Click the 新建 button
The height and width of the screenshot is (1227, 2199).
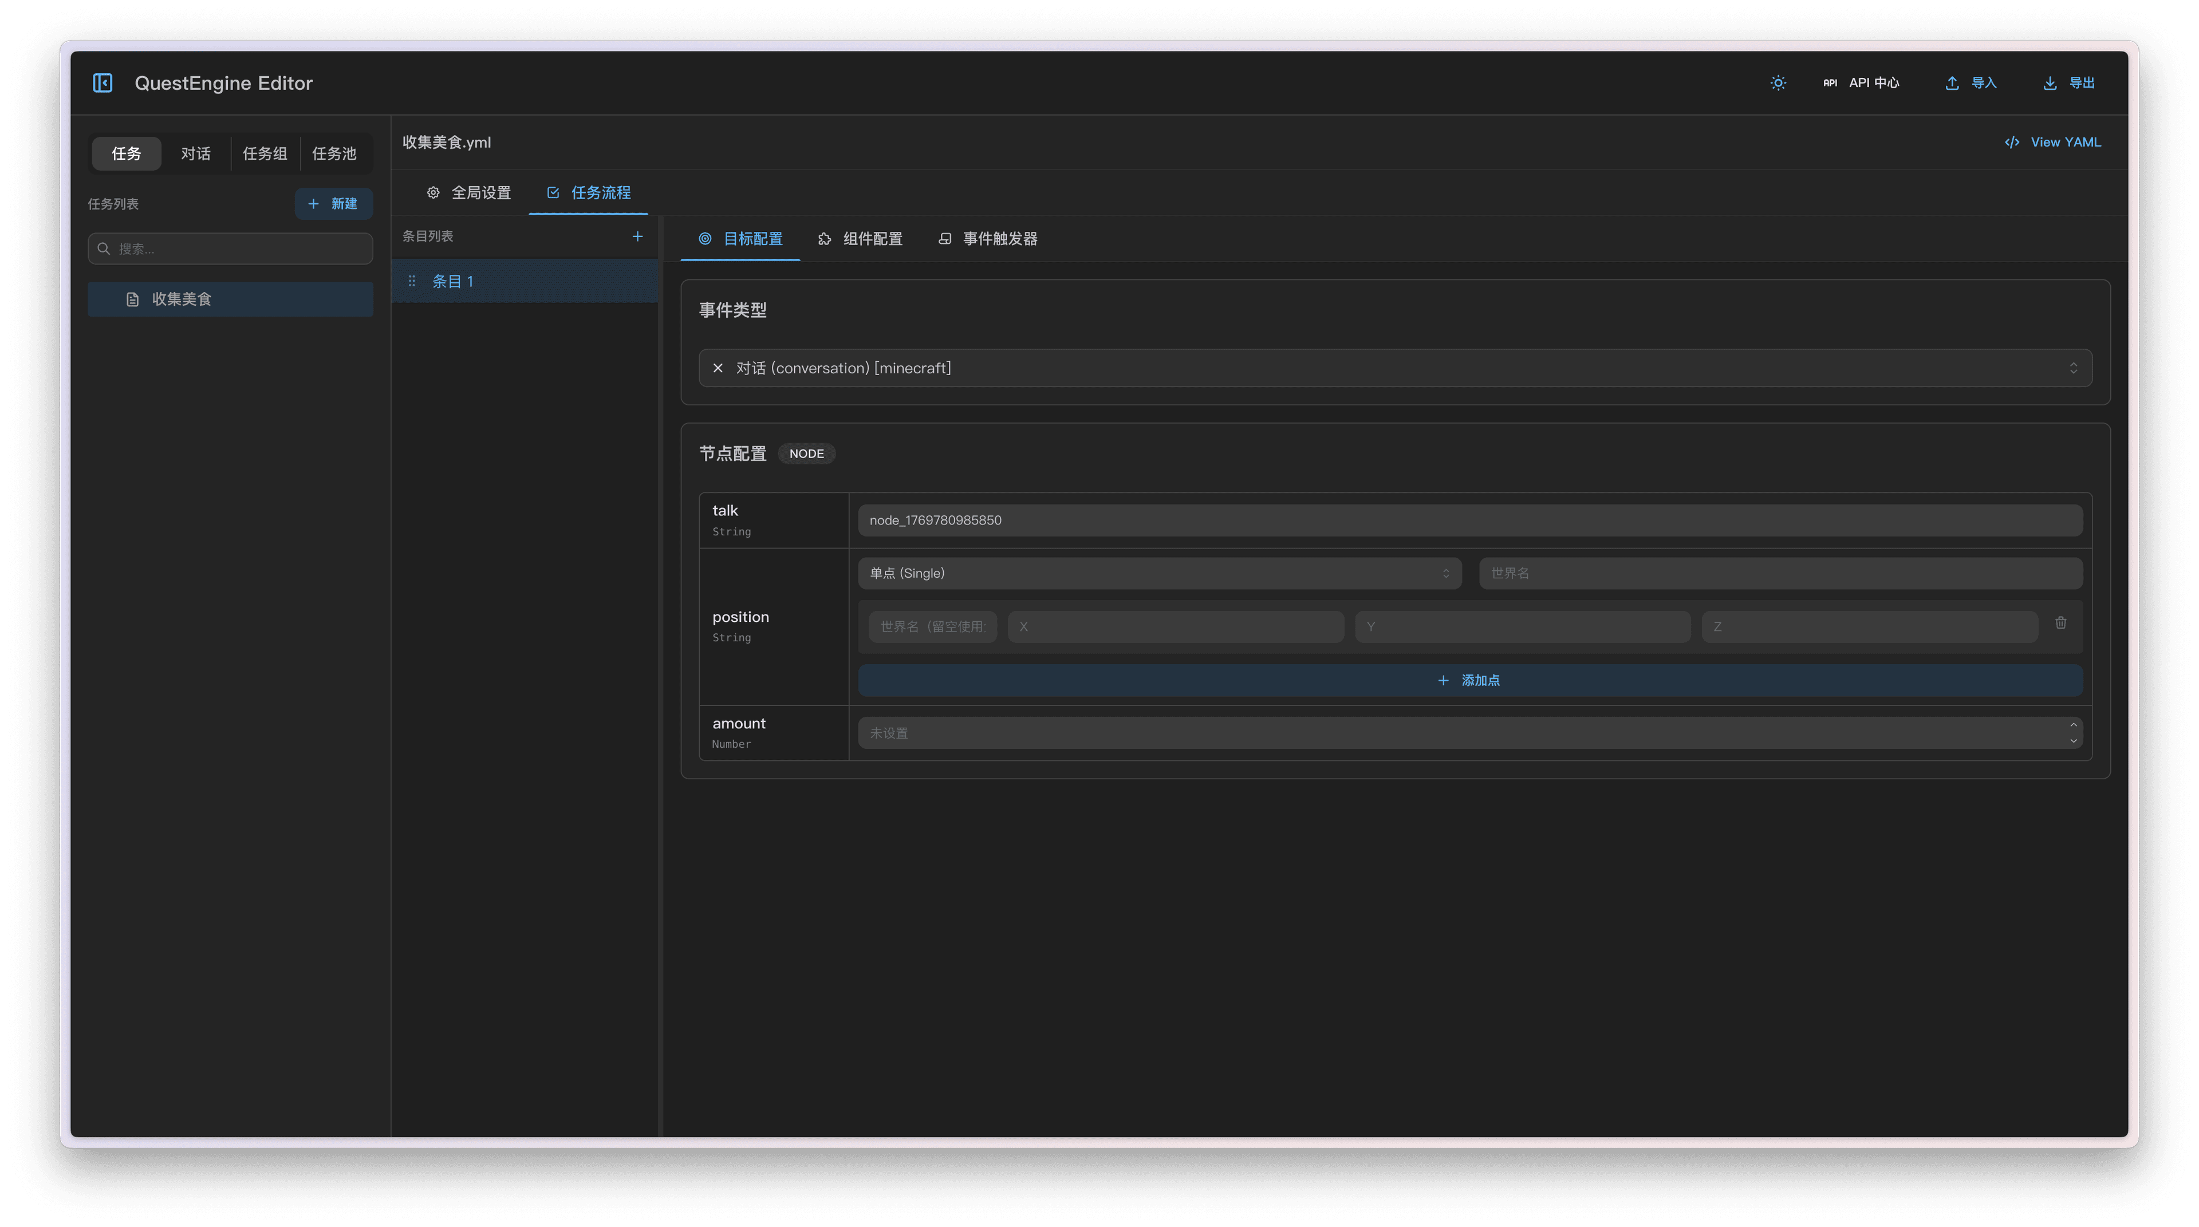point(333,204)
